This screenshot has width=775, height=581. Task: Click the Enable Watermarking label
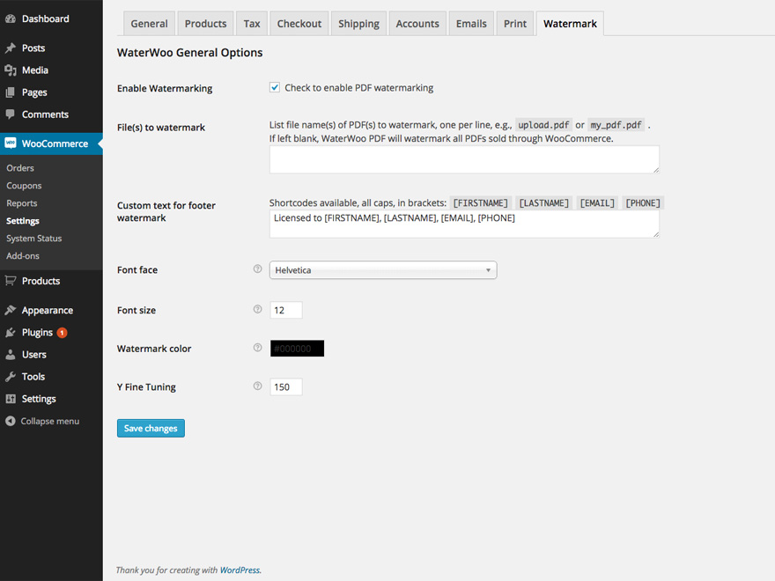coord(165,88)
